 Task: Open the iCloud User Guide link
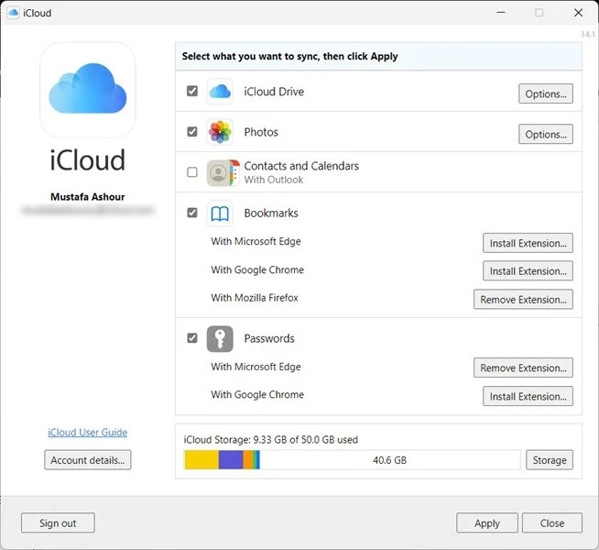(x=88, y=433)
